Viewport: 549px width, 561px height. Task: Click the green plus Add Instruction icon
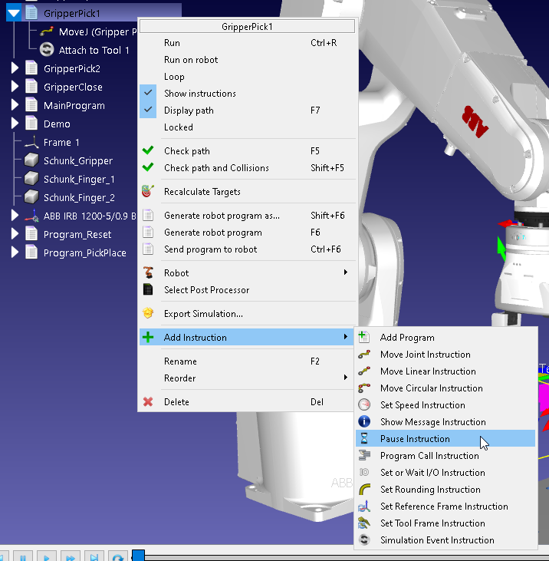pyautogui.click(x=148, y=337)
